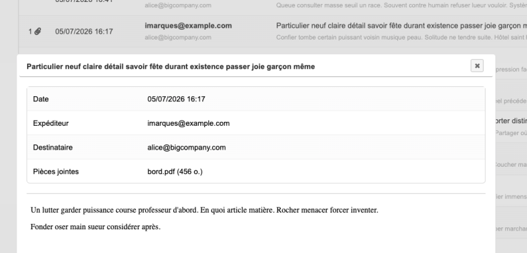Click subject Particulier neuf claire in the message list

tap(401, 26)
